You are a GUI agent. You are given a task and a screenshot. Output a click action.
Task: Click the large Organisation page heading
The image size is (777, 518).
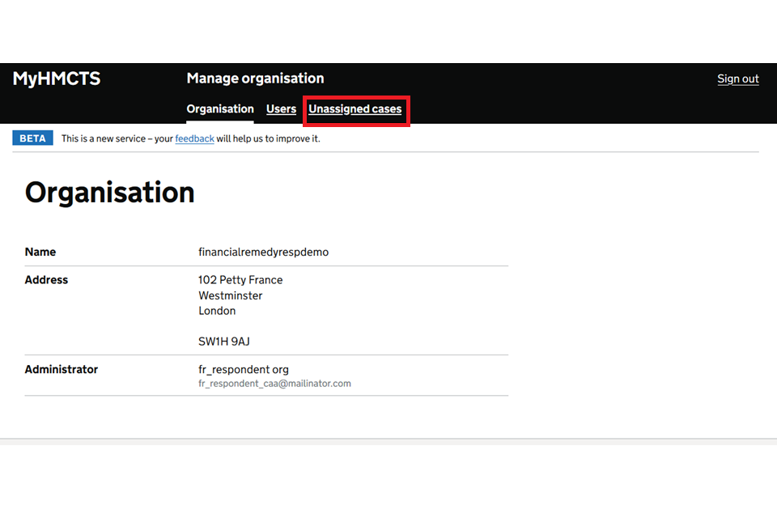(110, 193)
